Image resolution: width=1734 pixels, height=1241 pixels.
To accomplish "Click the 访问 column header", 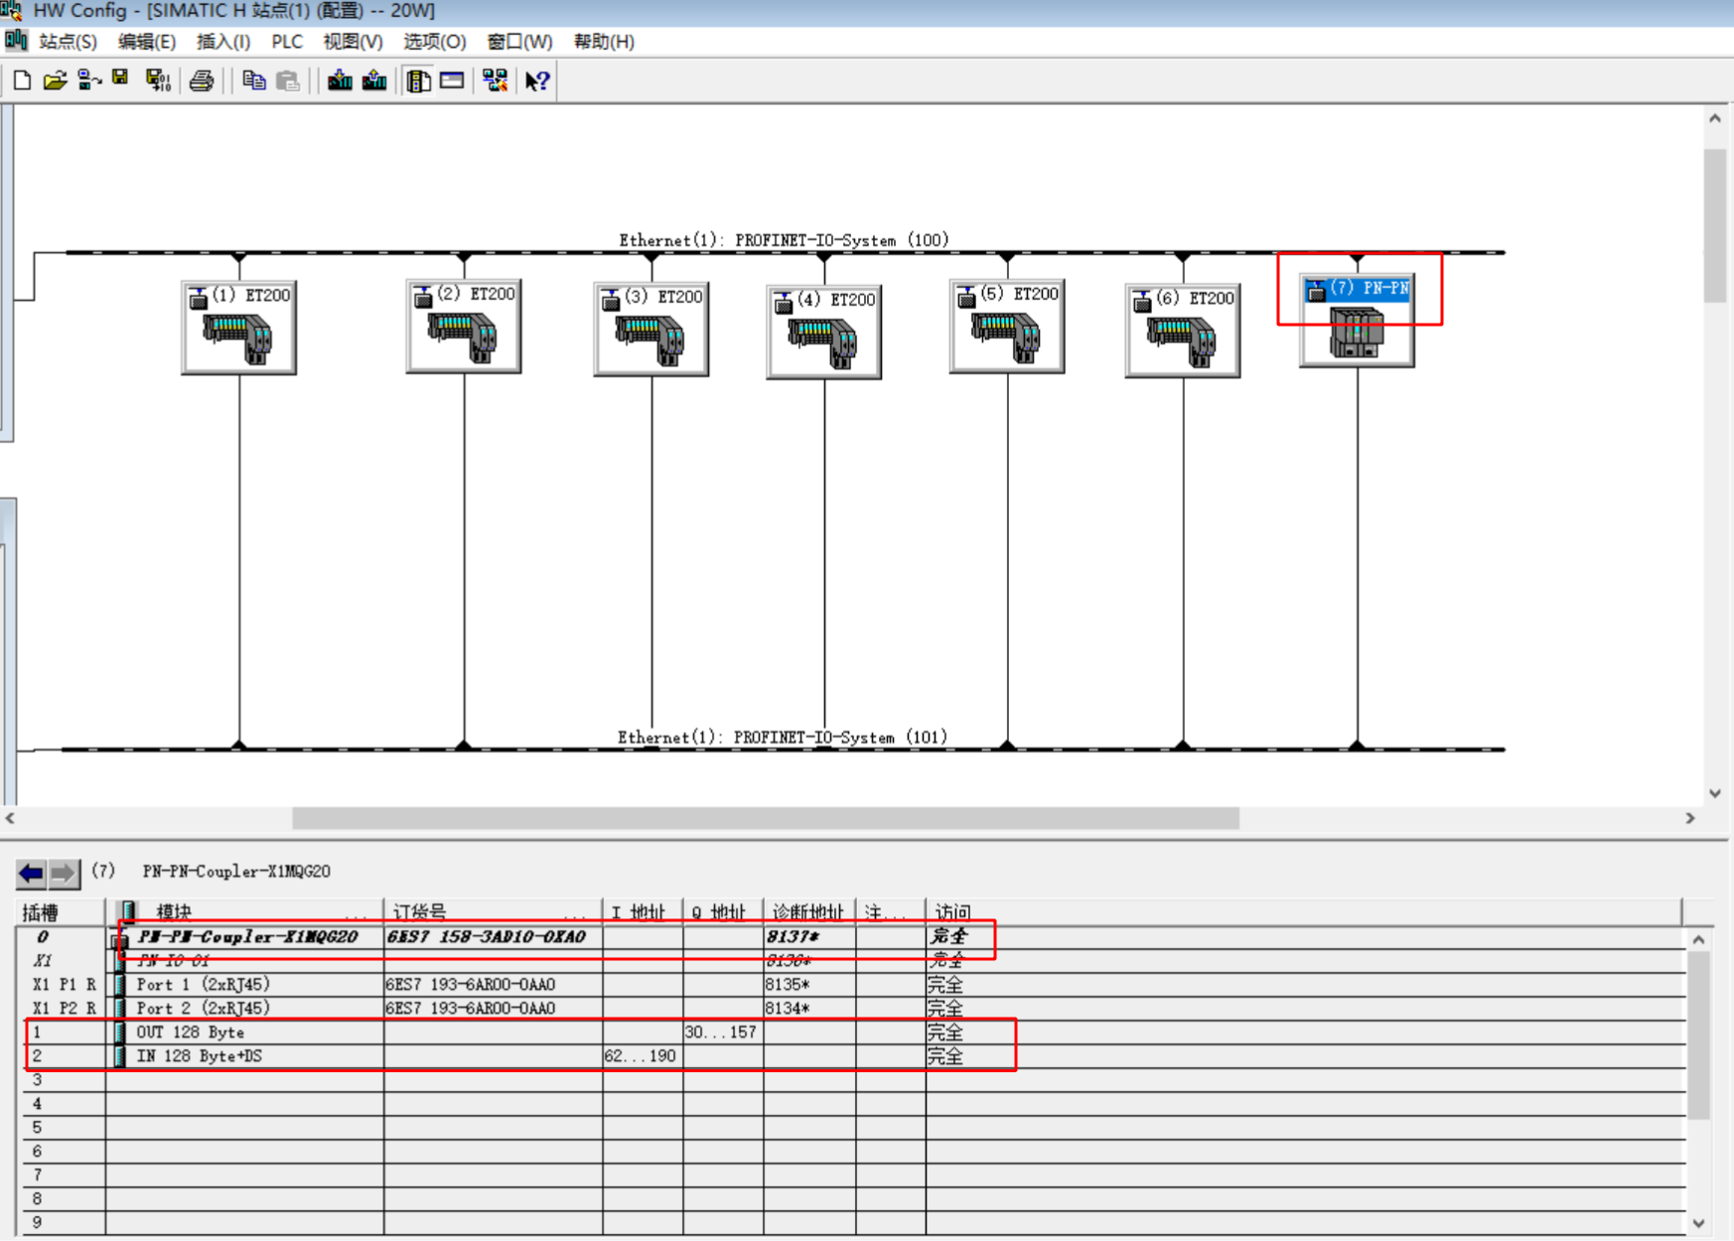I will pos(1303,911).
